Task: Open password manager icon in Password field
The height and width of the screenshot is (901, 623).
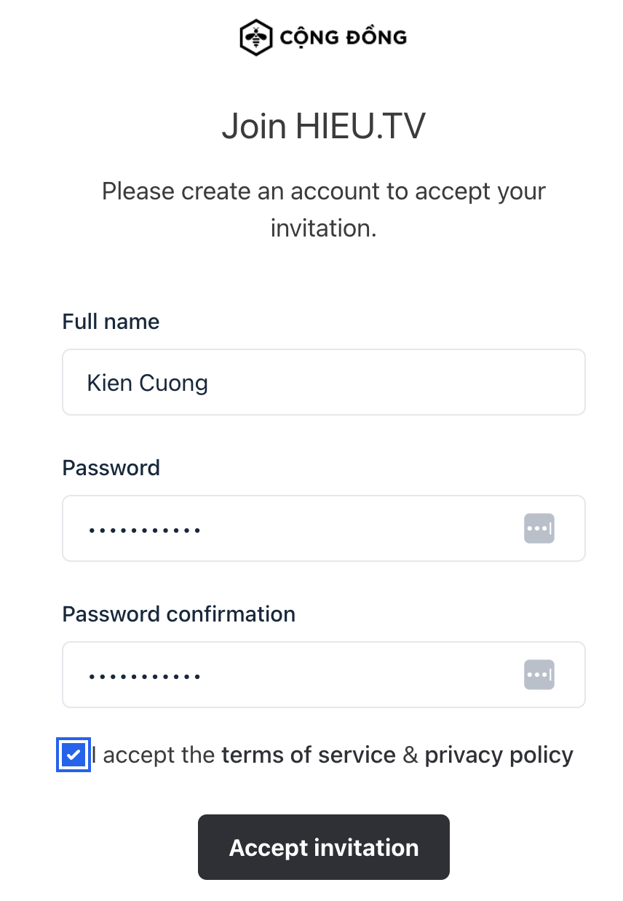Action: click(x=539, y=528)
